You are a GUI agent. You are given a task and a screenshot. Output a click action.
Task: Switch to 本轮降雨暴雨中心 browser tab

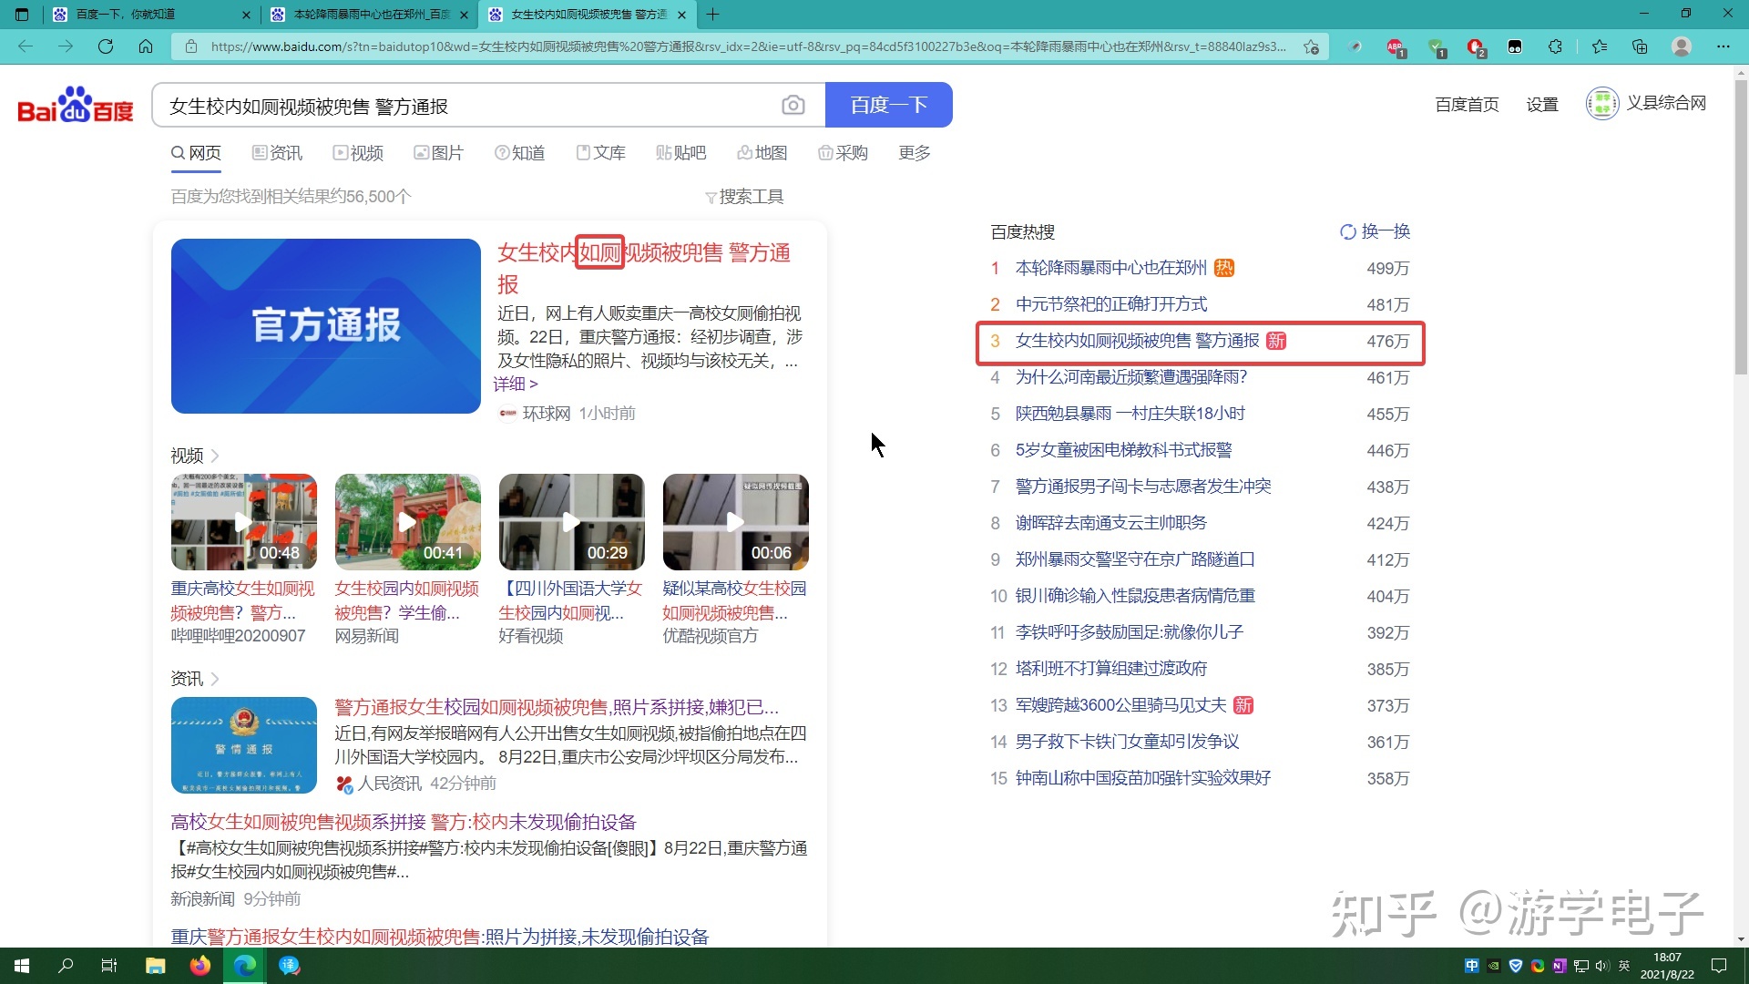369,15
